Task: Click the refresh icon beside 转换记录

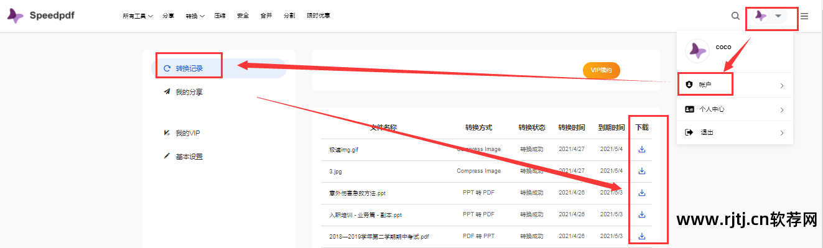Action: pos(167,68)
